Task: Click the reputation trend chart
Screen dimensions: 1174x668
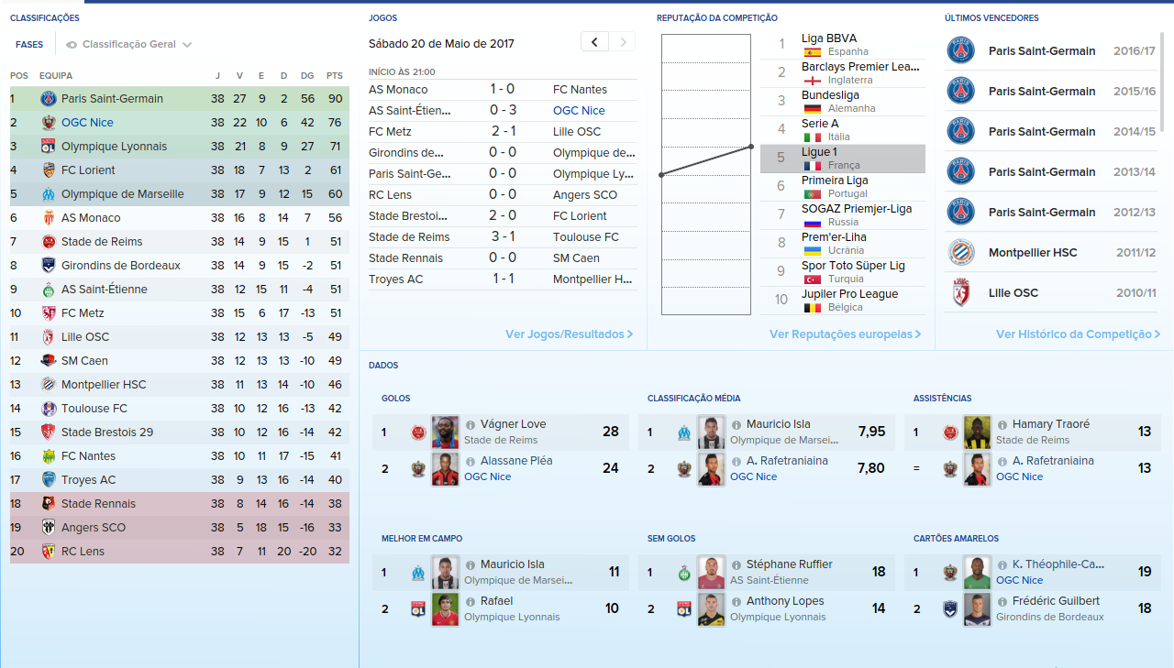Action: (705, 173)
